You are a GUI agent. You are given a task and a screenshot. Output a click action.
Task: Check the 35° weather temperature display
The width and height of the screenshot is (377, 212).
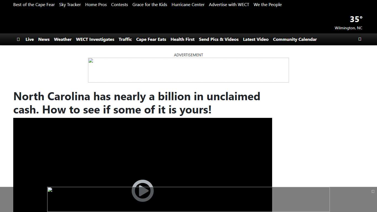pyautogui.click(x=356, y=19)
